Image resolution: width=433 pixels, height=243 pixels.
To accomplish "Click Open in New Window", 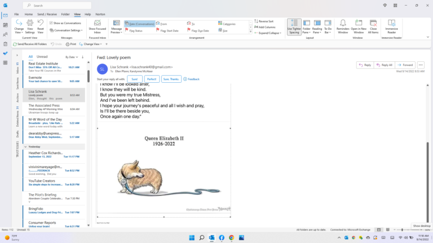I will (359, 27).
